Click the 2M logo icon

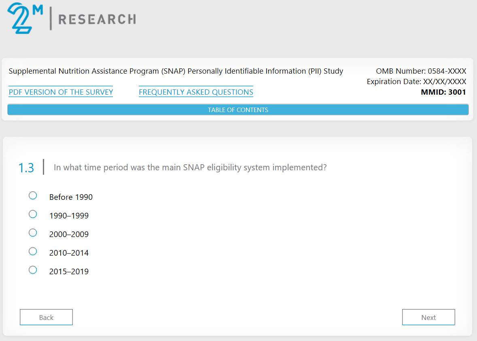25,18
